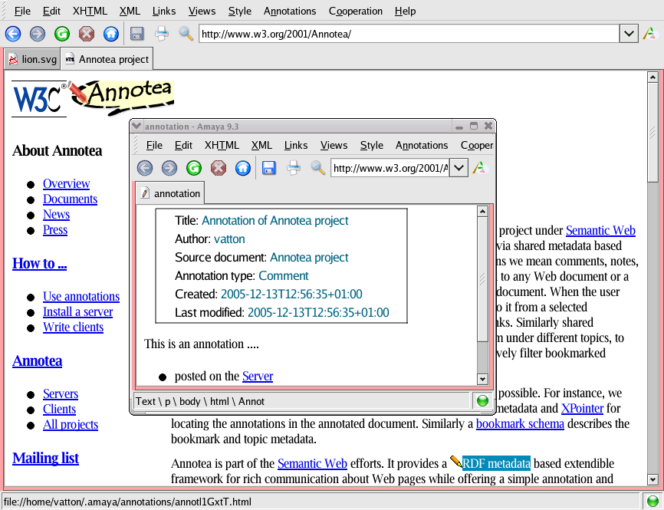Open the Server link in annotation body
Viewport: 664px width, 510px height.
(257, 376)
